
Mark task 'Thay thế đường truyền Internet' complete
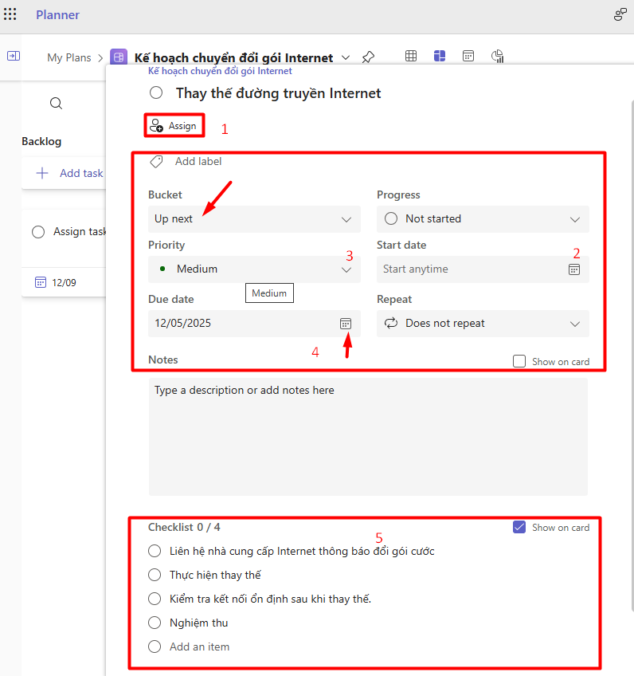(156, 93)
